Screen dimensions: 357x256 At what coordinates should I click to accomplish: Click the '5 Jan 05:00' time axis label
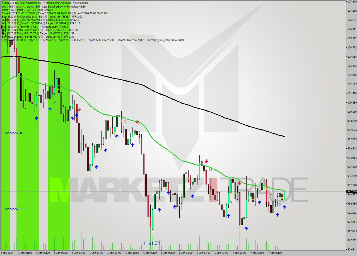pyautogui.click(x=43, y=253)
